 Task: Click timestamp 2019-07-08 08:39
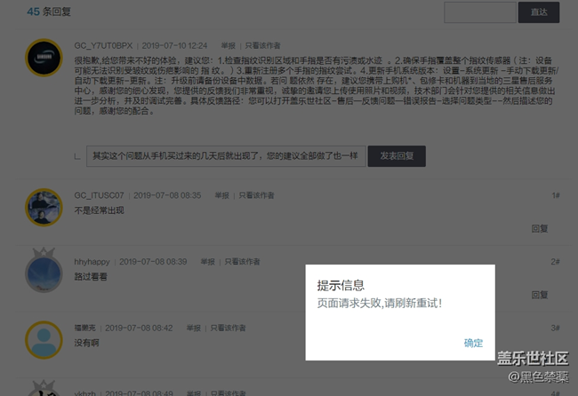tap(153, 262)
